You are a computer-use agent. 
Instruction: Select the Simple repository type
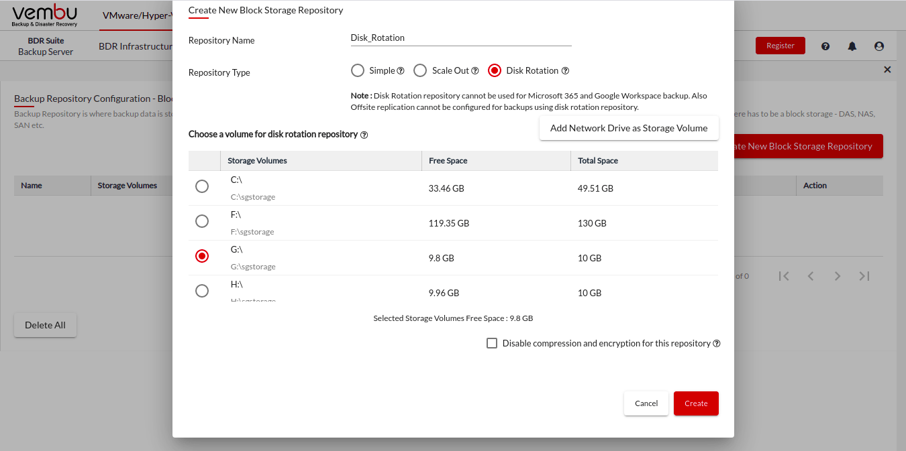[358, 70]
